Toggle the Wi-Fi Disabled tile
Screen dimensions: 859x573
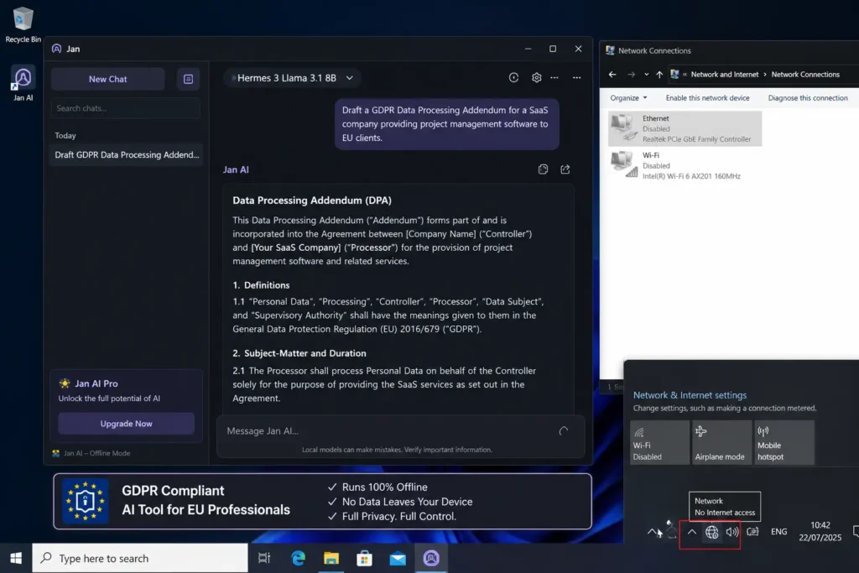[x=659, y=443]
